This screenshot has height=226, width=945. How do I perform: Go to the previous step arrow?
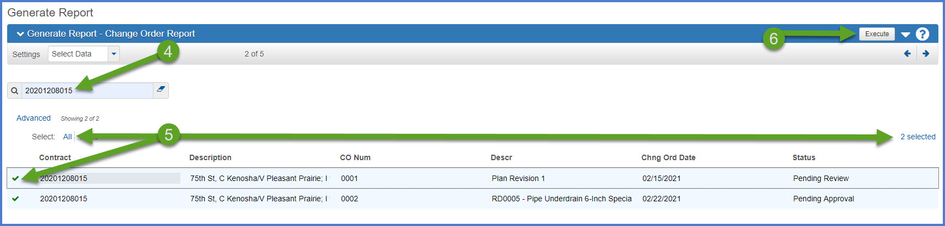pos(907,54)
